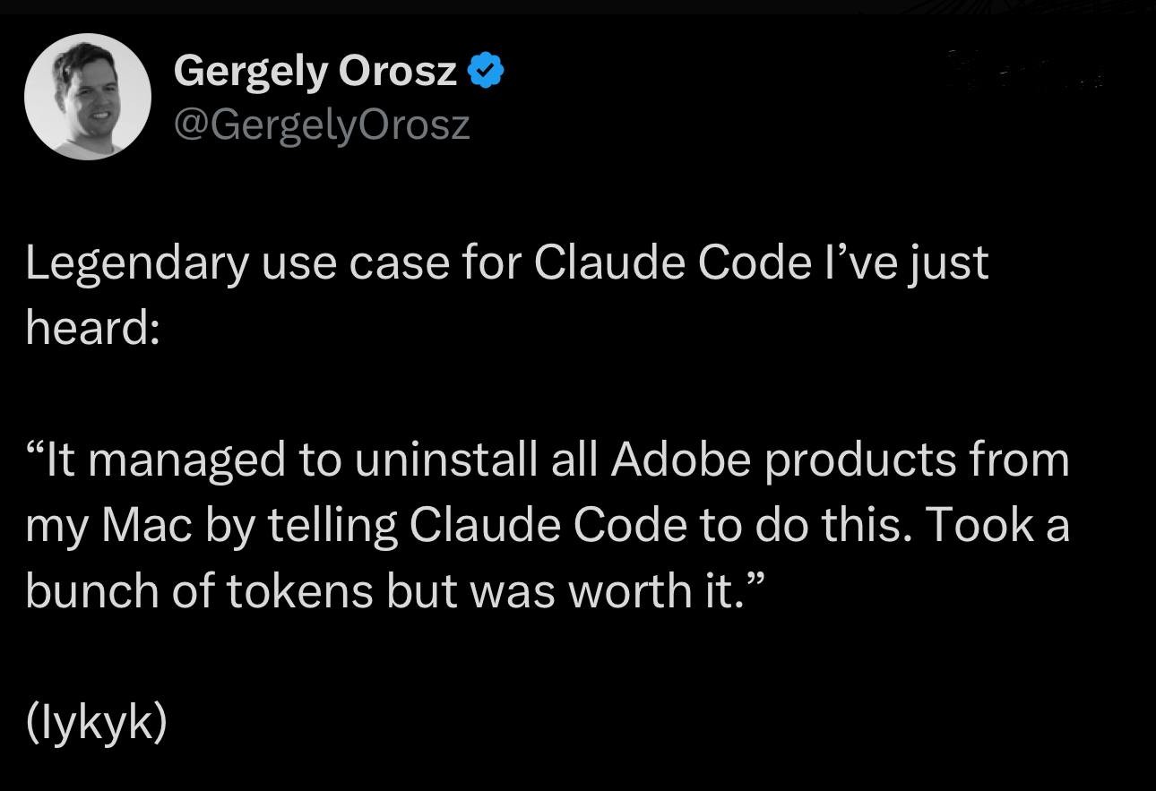The image size is (1156, 791).
Task: Click Gergely Orosz's profile picture
Action: pos(88,97)
